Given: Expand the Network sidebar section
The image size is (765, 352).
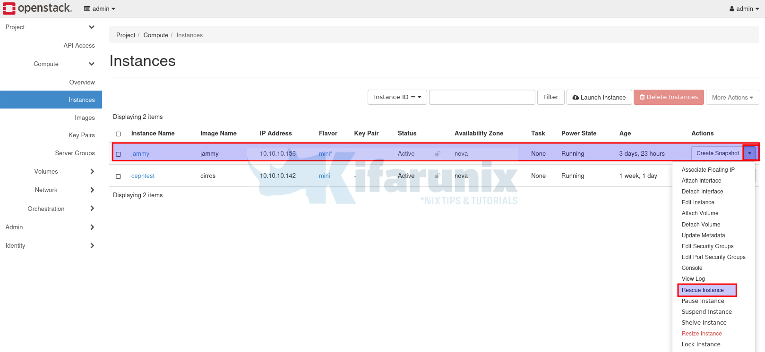Looking at the screenshot, I should pyautogui.click(x=51, y=190).
